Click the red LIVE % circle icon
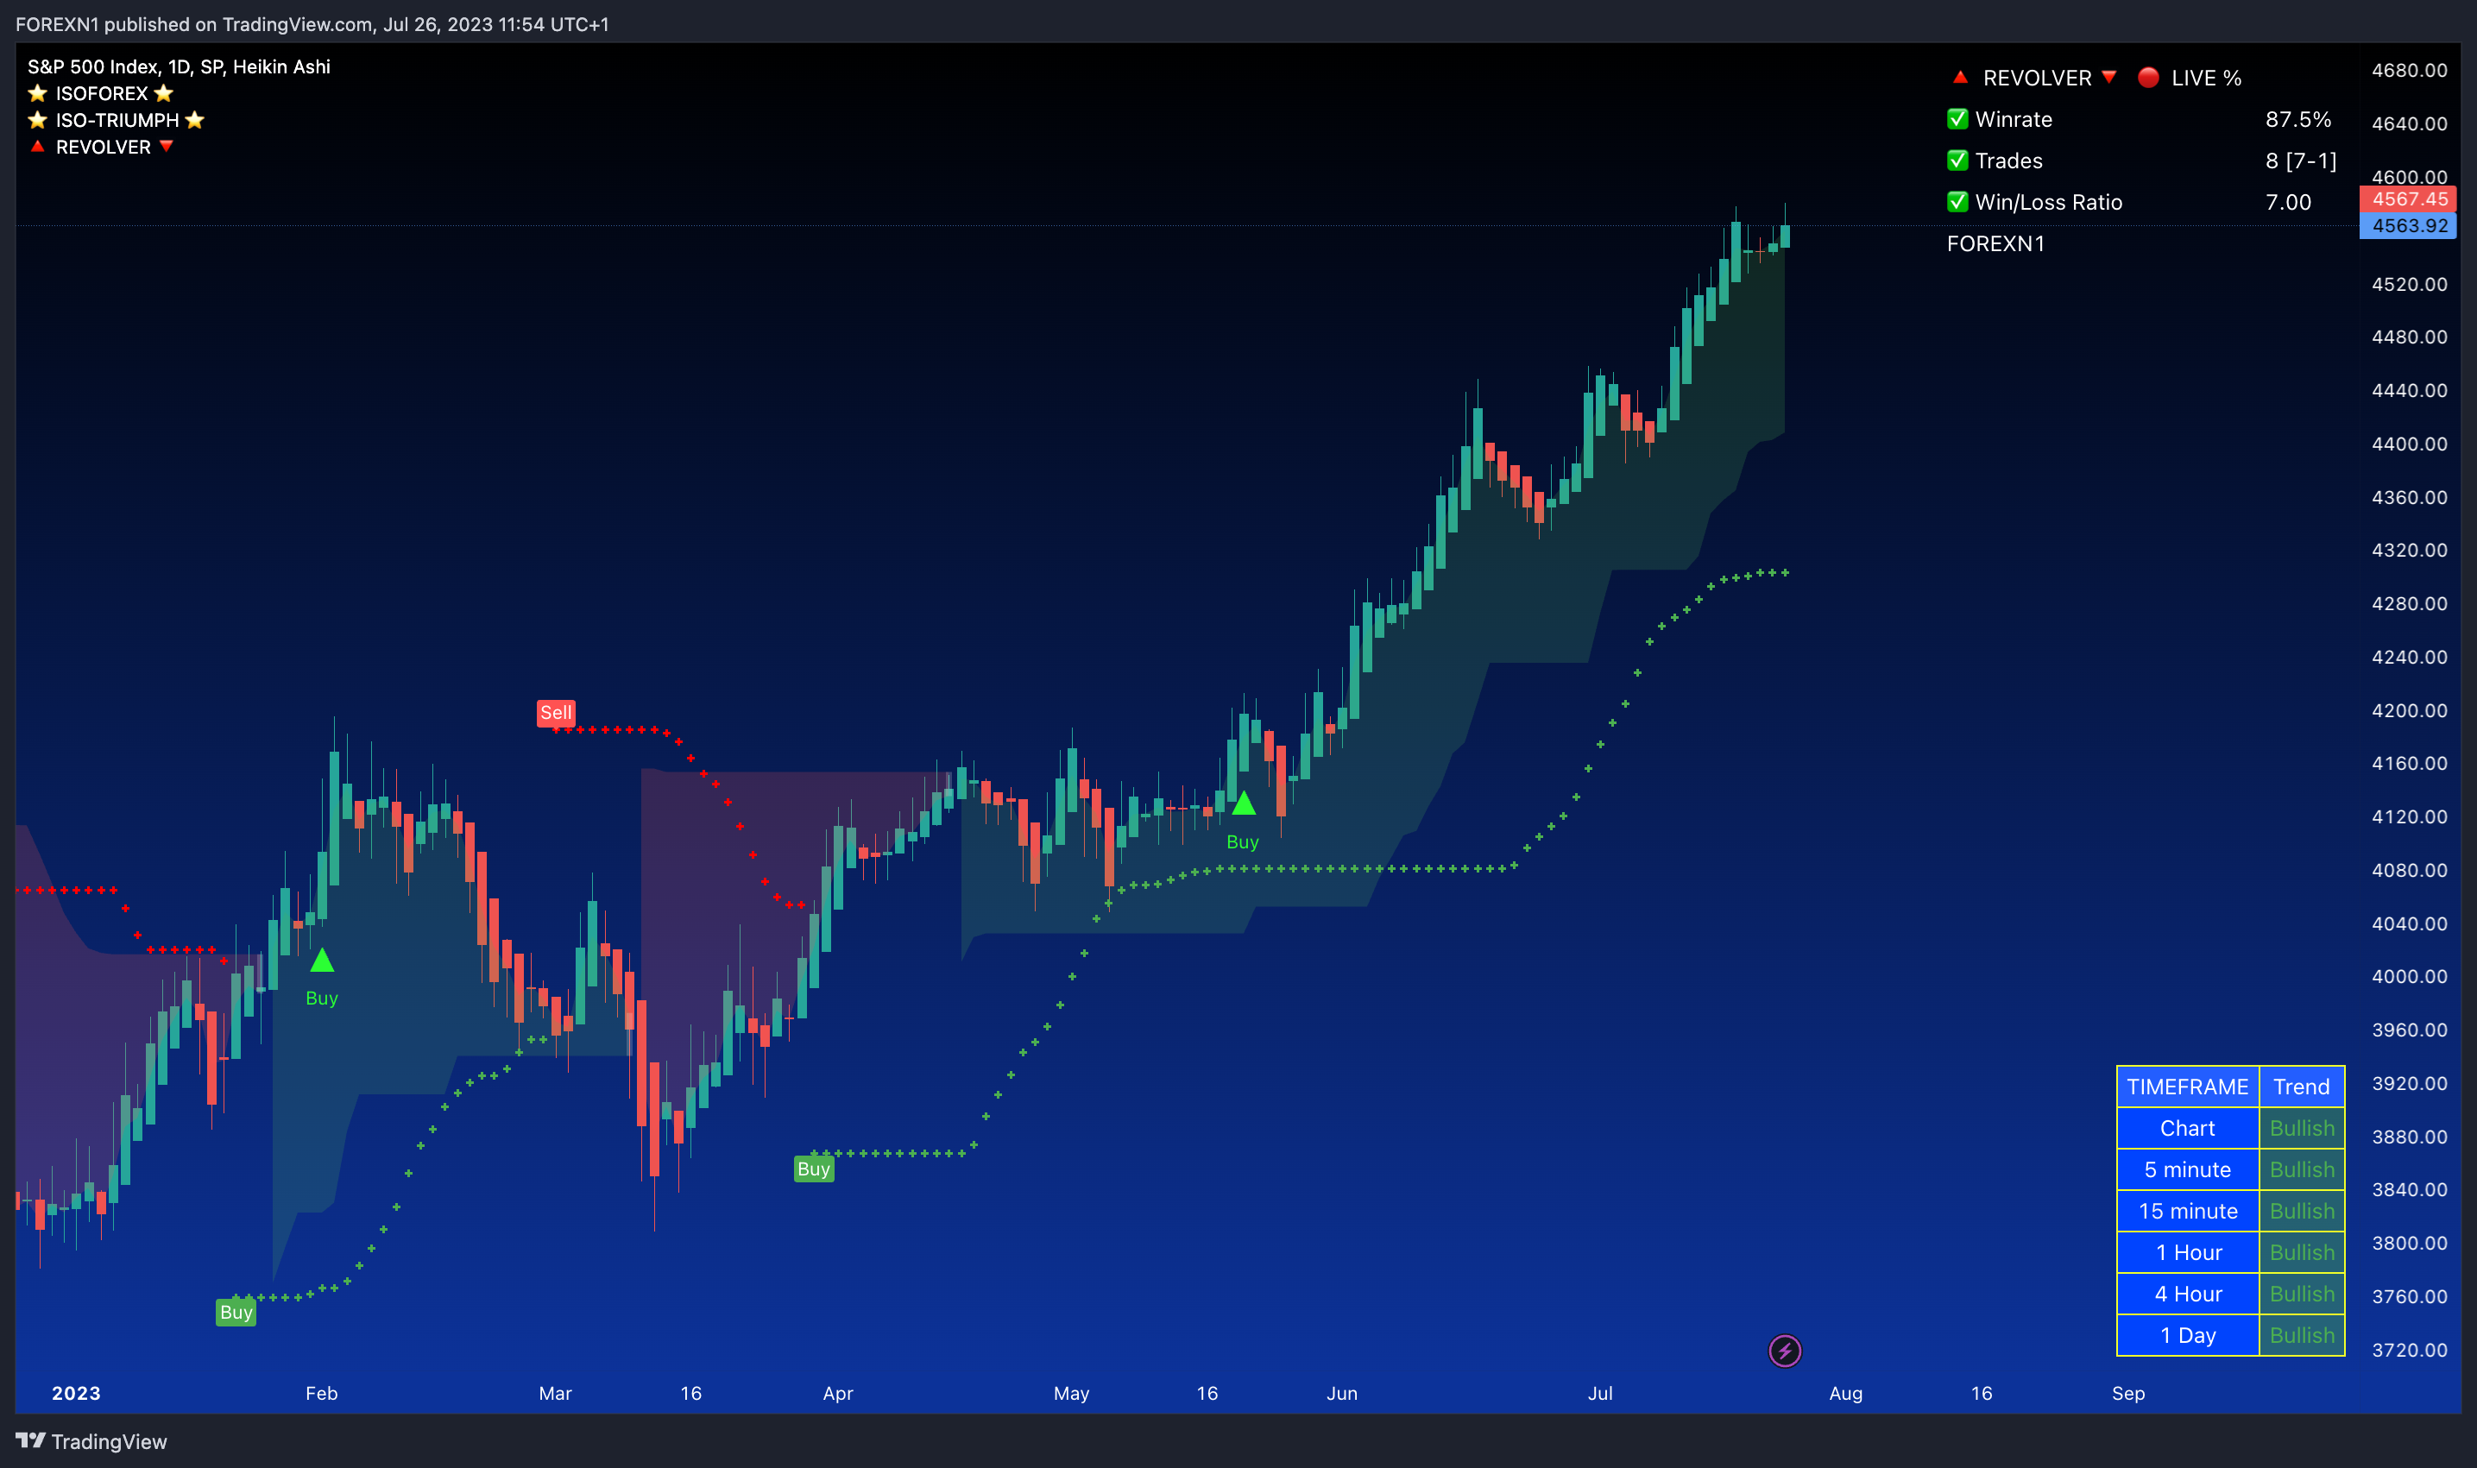 coord(2147,77)
